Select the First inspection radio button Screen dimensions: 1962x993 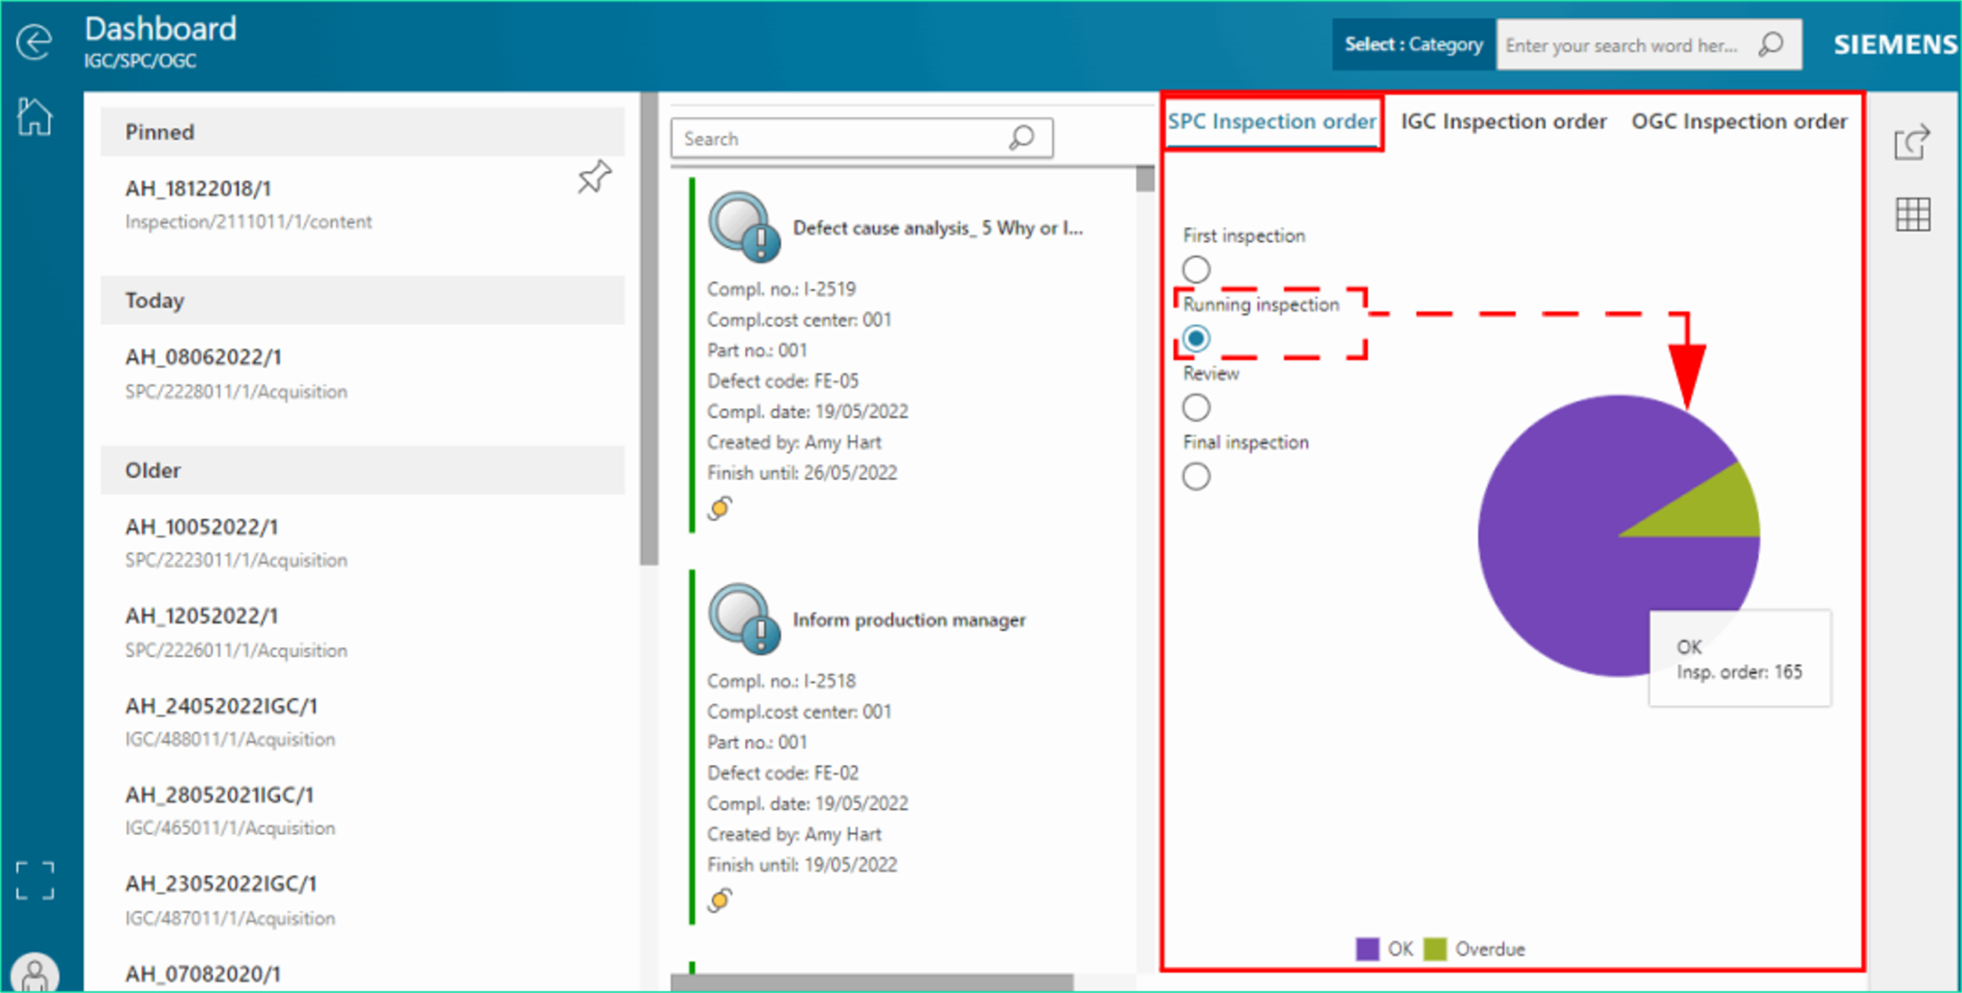coord(1196,269)
